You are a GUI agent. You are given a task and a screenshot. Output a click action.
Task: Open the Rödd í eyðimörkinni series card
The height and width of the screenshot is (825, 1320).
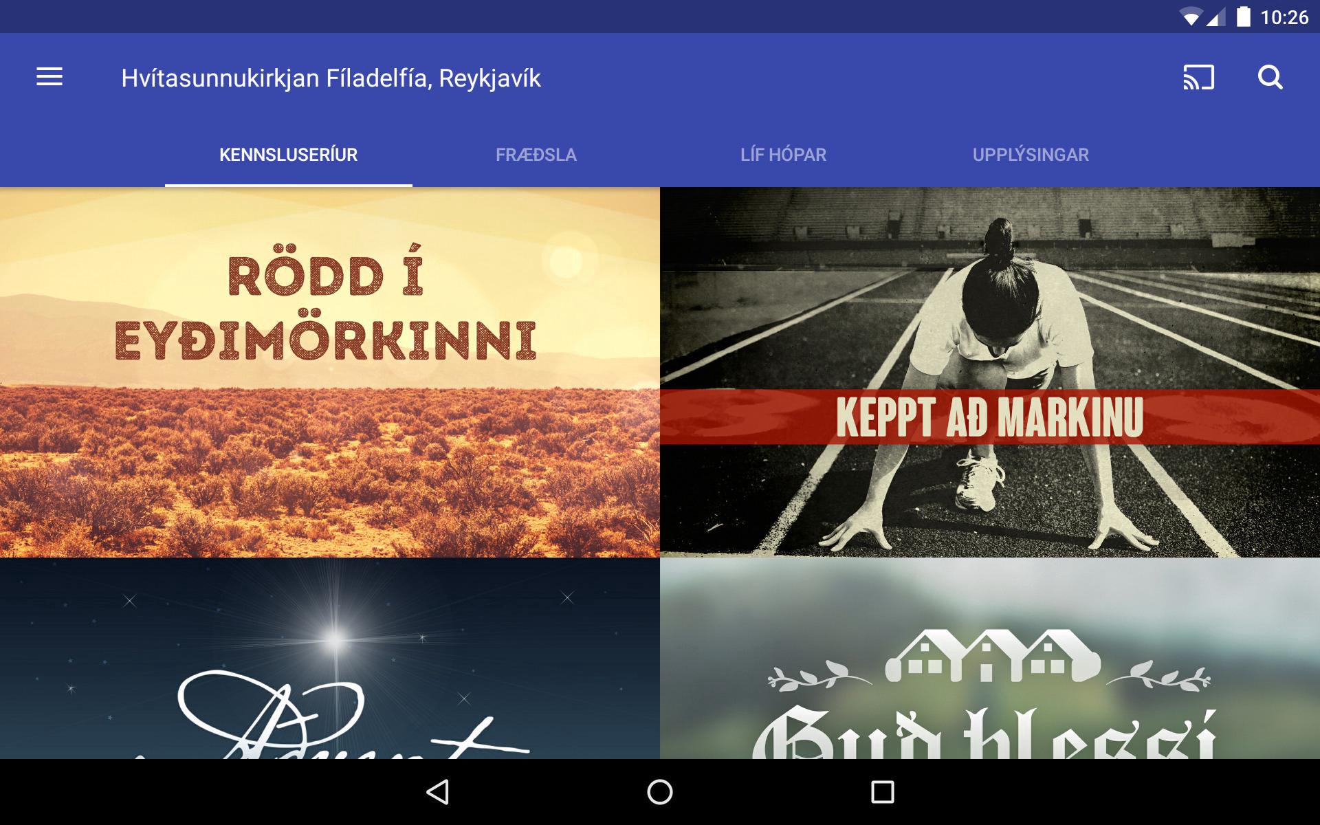coord(330,372)
